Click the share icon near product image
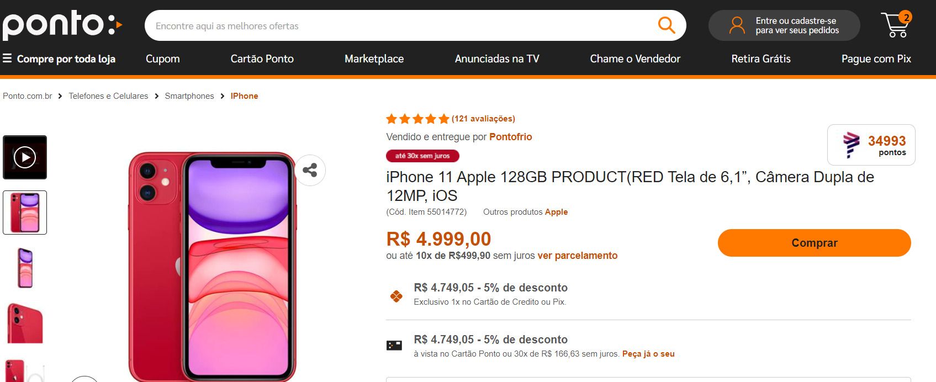 click(310, 170)
